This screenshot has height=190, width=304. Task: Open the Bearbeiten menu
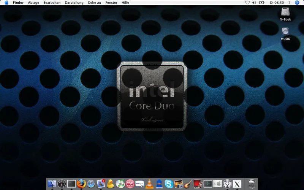tap(52, 3)
